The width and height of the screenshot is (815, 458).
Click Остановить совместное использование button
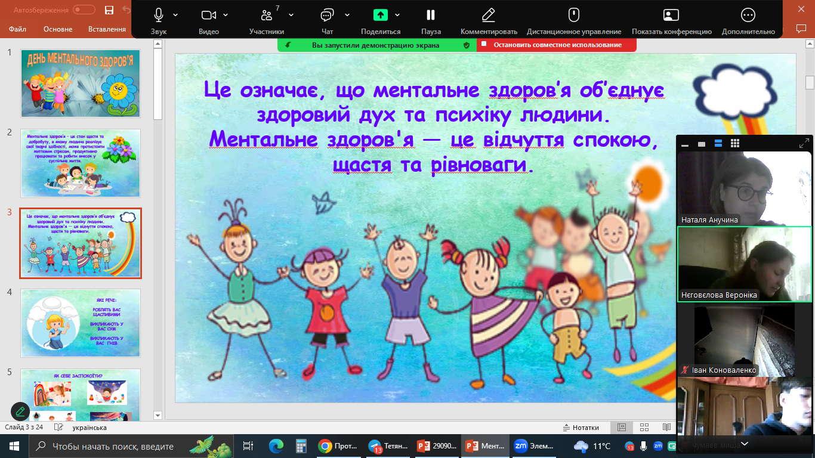click(557, 45)
